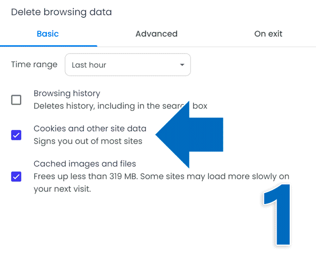316x263 pixels.
Task: Click the 'Last hour' selected value text
Action: (89, 65)
